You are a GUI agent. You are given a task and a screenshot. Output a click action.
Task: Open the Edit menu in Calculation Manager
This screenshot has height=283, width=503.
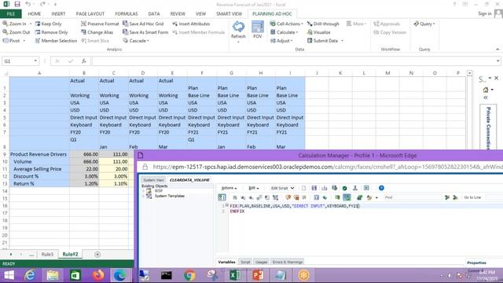pyautogui.click(x=253, y=188)
